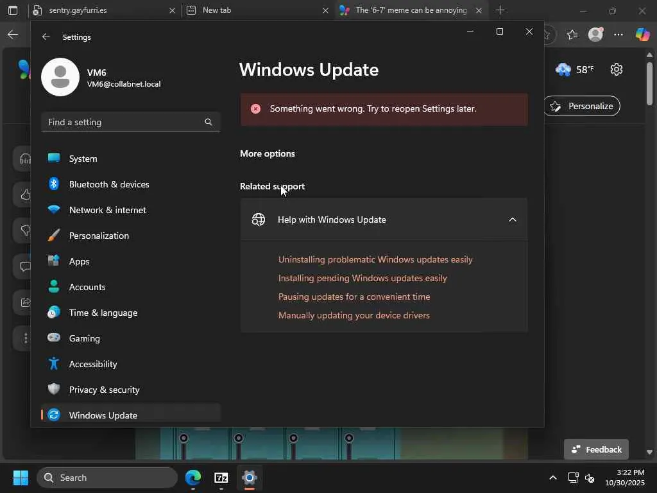Open Privacy & security settings

(131, 390)
